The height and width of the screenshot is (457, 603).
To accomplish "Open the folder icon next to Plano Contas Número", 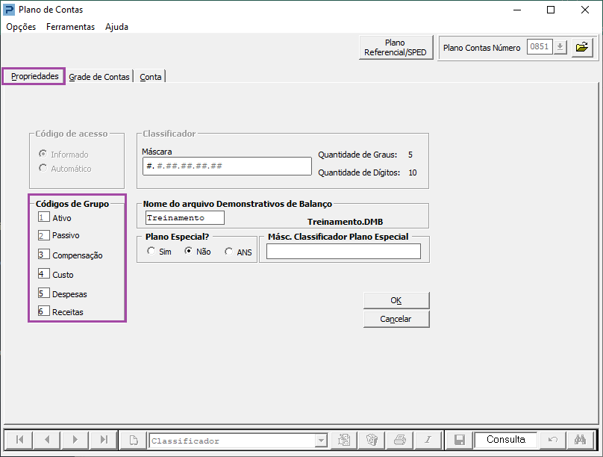I will (582, 47).
